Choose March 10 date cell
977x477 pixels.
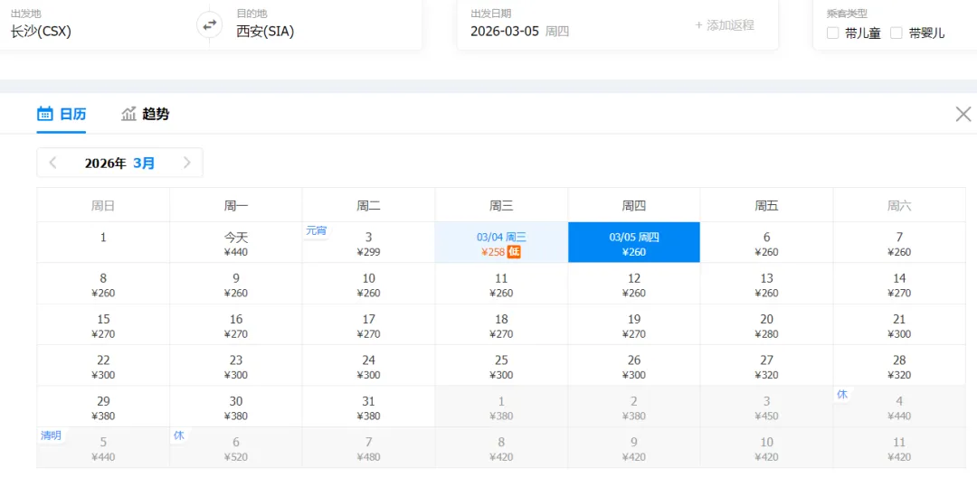369,284
